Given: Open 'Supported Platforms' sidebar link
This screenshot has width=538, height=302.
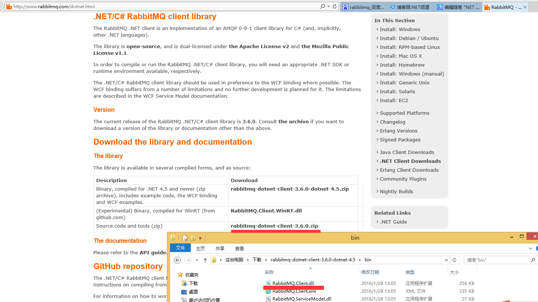Looking at the screenshot, I should 405,113.
